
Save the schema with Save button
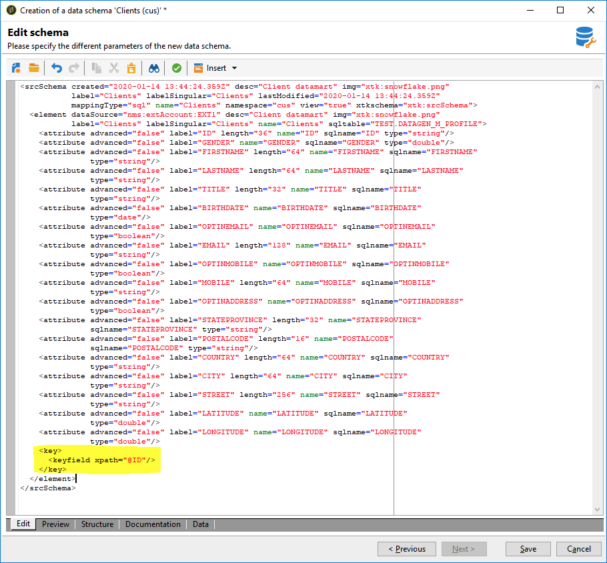point(528,549)
